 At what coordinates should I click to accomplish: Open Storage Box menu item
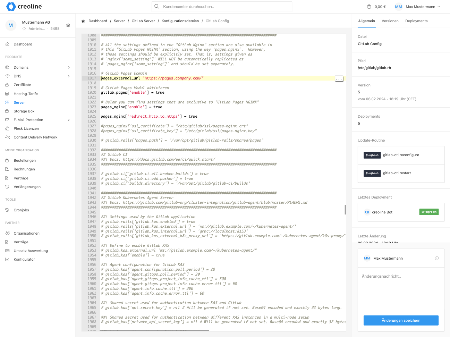pos(24,111)
